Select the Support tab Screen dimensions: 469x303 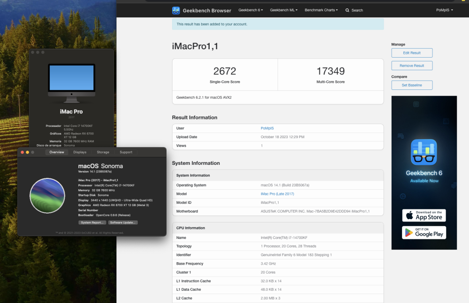point(126,152)
